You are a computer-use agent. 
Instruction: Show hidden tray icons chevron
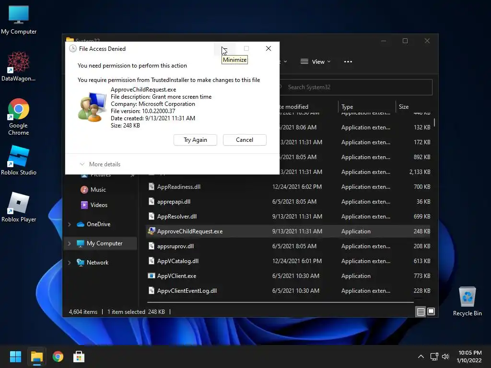click(x=421, y=356)
